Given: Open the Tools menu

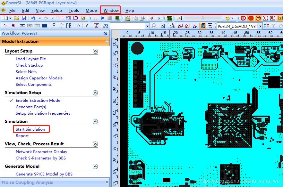Looking at the screenshot, I should [74, 11].
